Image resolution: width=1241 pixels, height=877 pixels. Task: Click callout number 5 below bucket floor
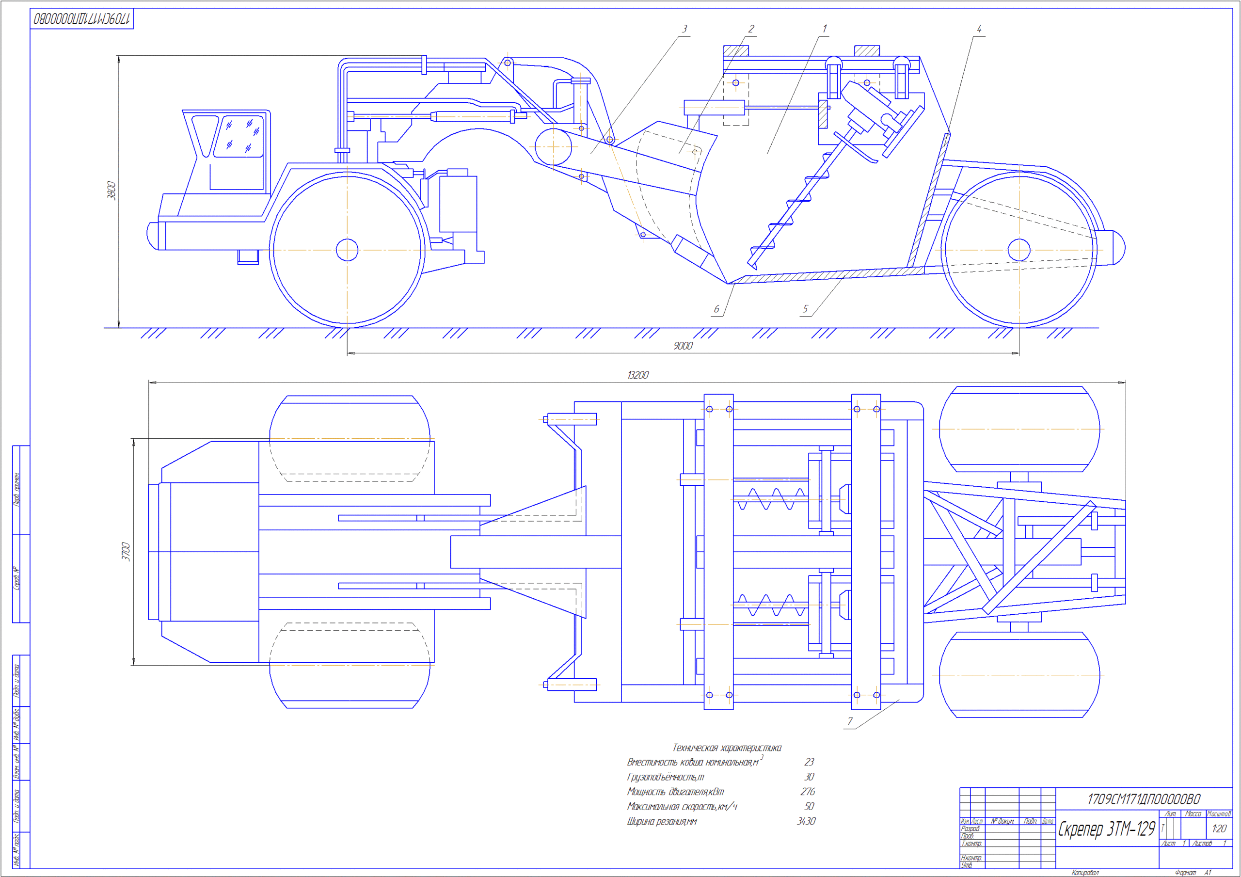tap(805, 309)
